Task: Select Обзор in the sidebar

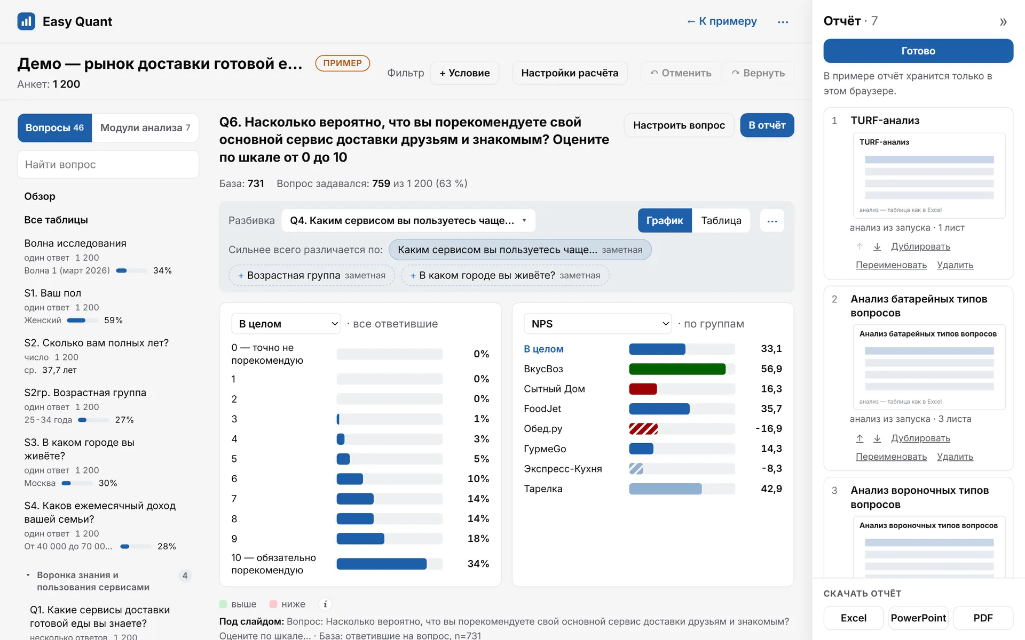Action: pos(40,196)
